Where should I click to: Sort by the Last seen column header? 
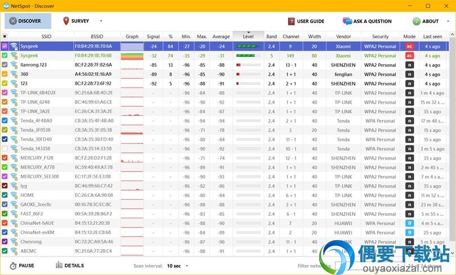pyautogui.click(x=432, y=37)
